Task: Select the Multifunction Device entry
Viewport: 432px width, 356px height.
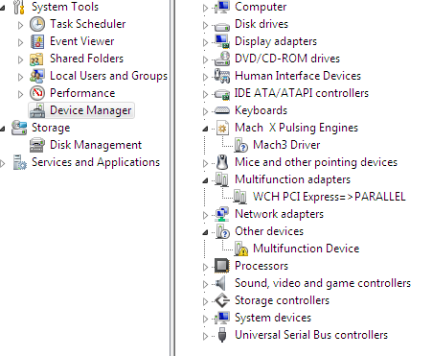Action: point(307,249)
